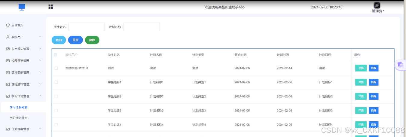Click the 入学须知管理 sidebar icon
The image size is (406, 137).
(x=8, y=49)
